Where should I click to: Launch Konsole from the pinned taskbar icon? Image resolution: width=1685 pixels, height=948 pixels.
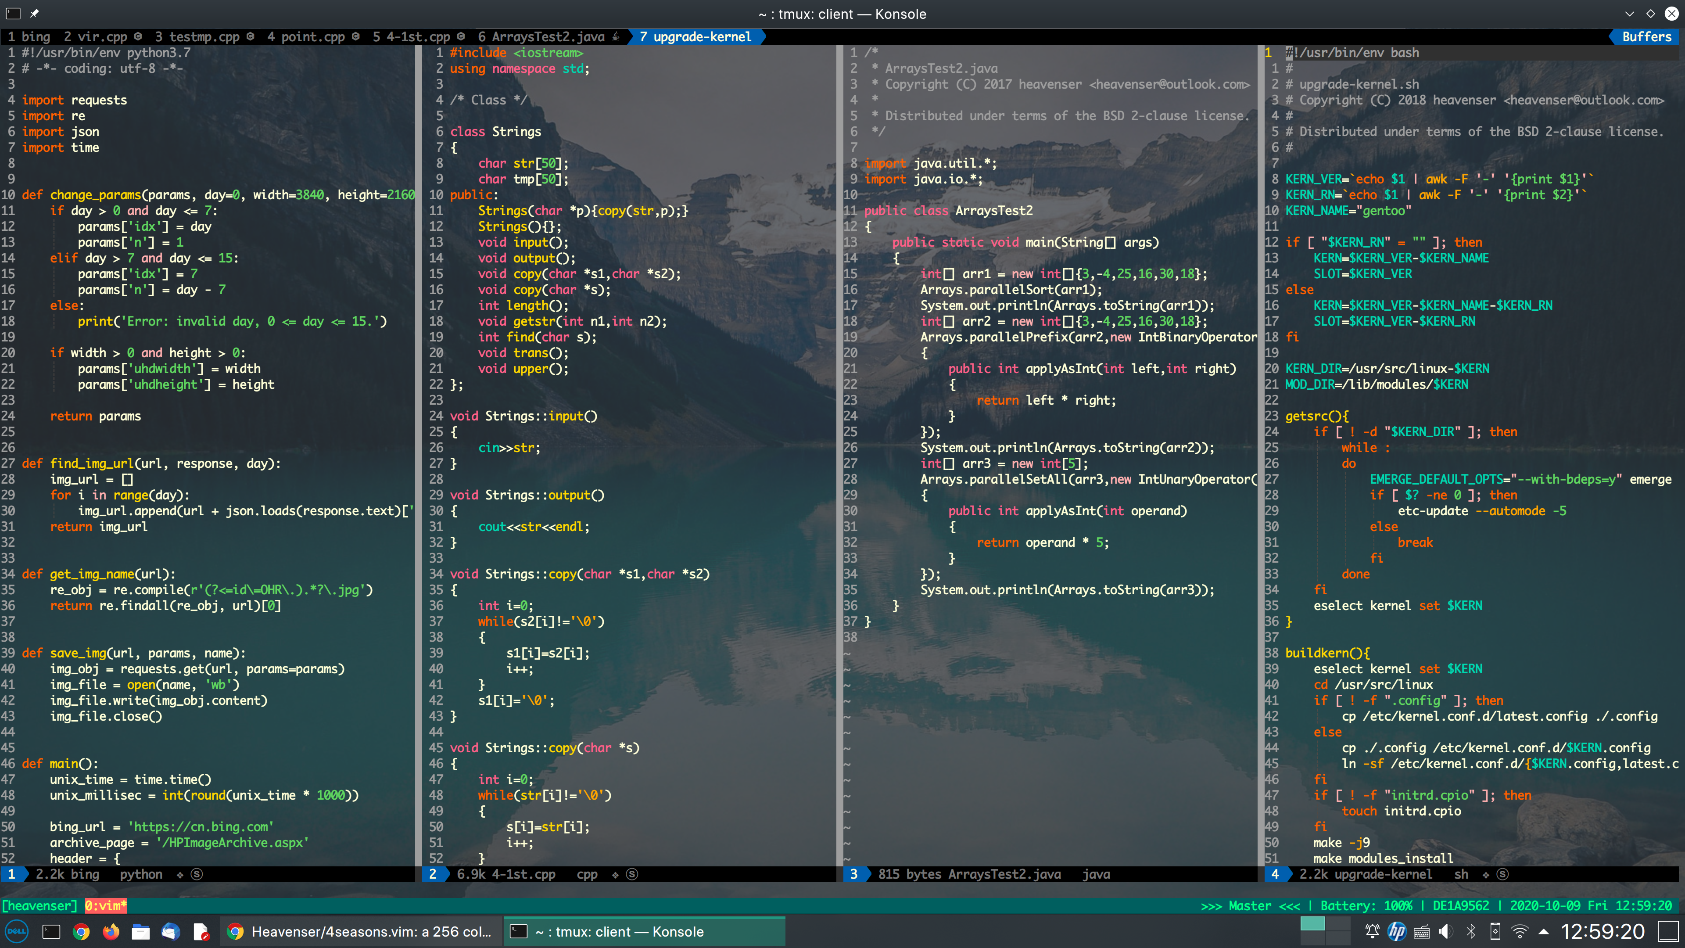coord(51,932)
